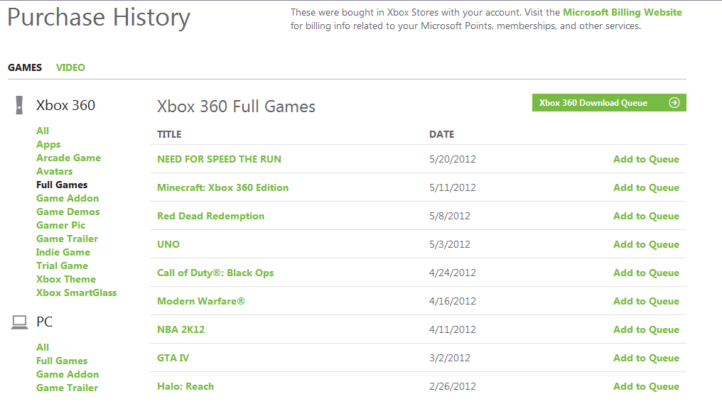Screen dimensions: 722x416
Task: Click the PC laptop icon
Action: coord(19,322)
